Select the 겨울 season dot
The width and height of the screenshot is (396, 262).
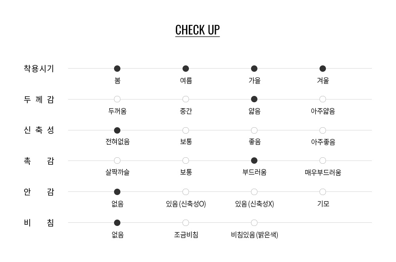point(323,69)
